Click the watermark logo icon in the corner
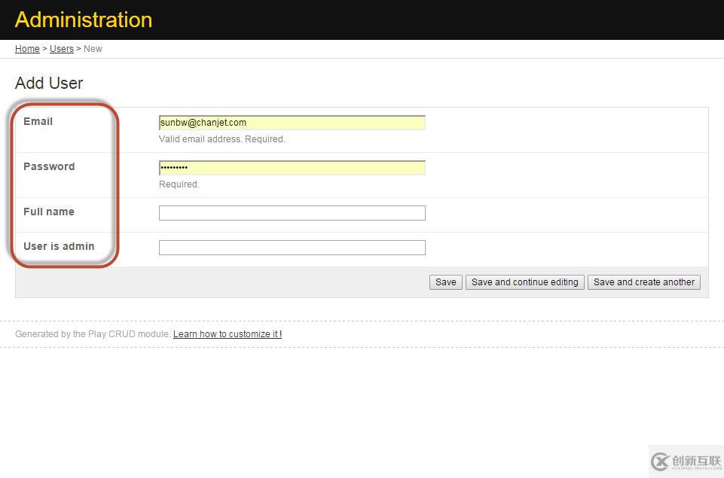The image size is (724, 478). tap(661, 461)
